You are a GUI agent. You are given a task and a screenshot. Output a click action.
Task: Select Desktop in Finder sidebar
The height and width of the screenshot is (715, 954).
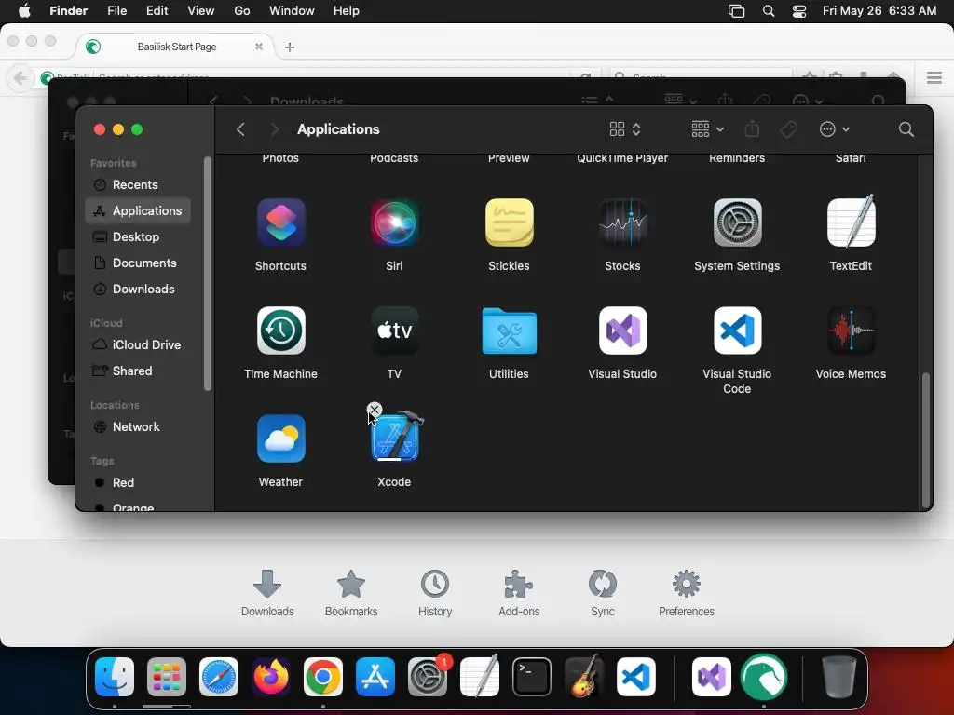click(x=138, y=237)
